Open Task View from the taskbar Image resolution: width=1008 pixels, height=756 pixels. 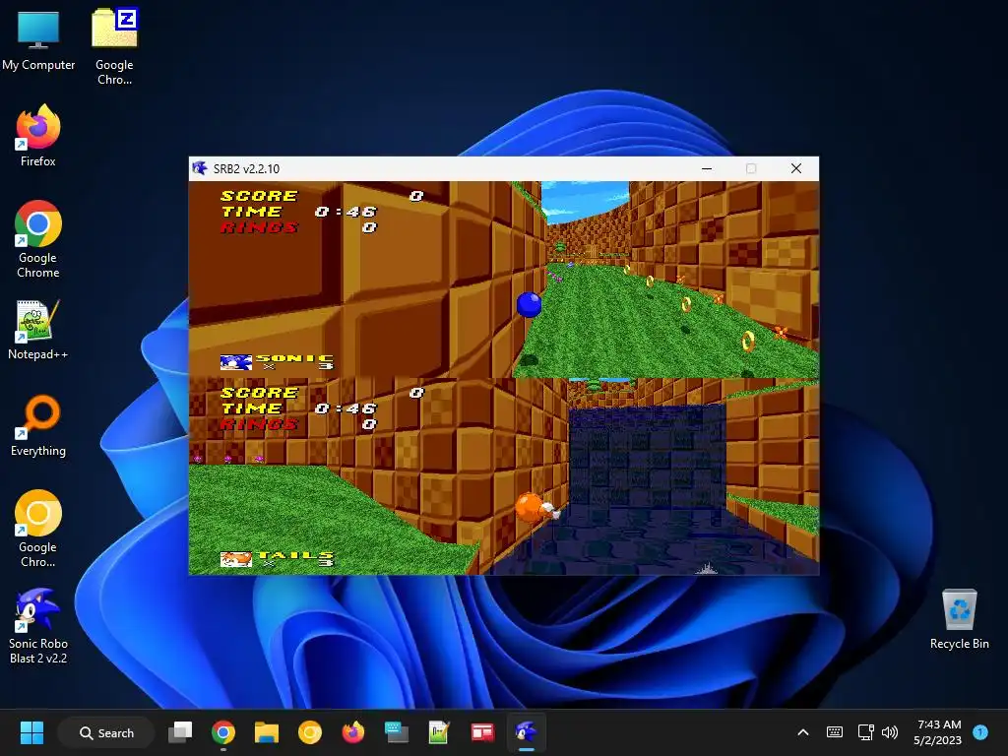[180, 732]
